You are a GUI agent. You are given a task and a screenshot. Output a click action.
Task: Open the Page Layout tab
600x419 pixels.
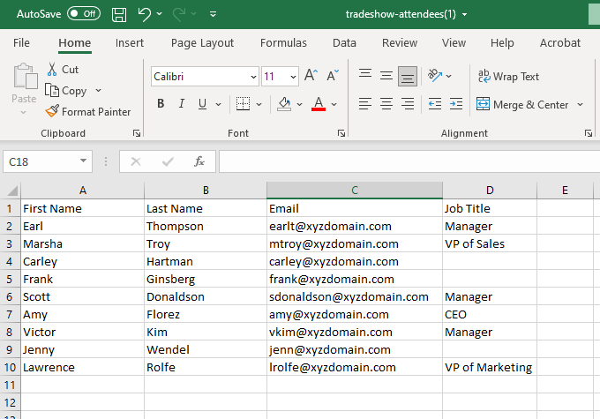coord(203,43)
